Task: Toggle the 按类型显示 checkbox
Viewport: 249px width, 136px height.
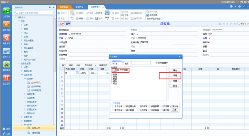Action: point(157,63)
